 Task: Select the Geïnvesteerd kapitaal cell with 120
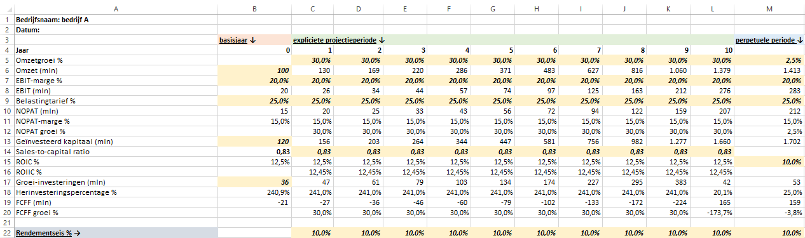click(x=254, y=141)
